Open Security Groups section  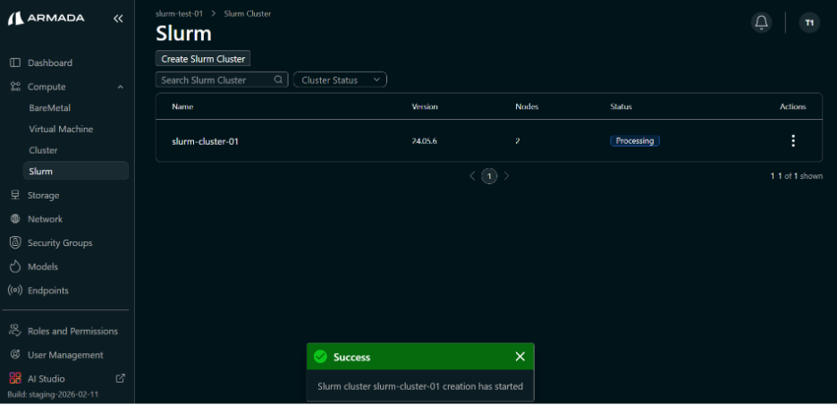coord(60,243)
